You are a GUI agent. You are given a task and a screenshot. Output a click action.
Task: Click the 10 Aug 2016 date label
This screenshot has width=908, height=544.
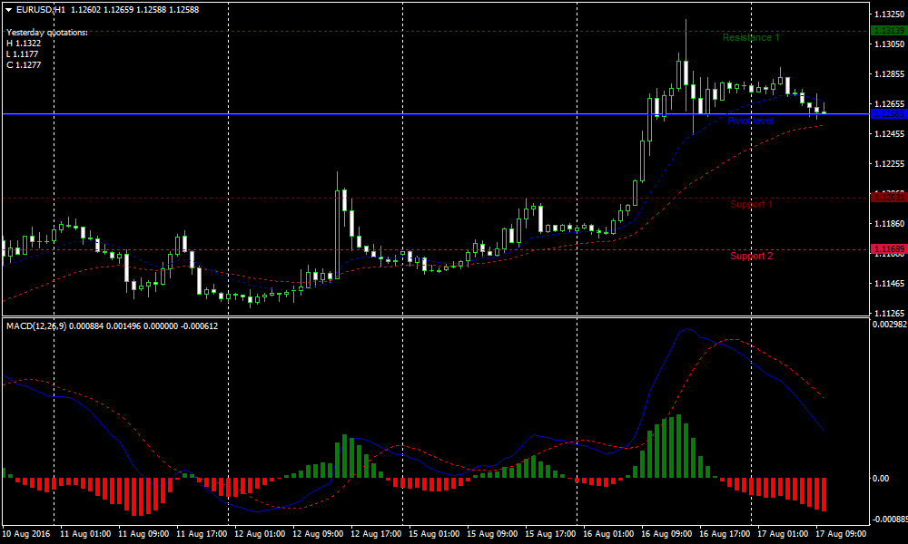(27, 535)
